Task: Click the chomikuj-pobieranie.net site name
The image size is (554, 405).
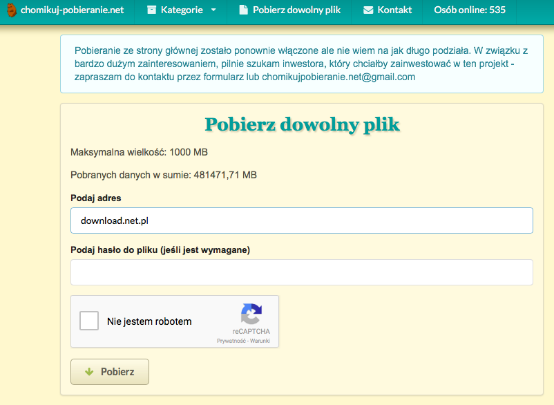Action: coord(72,10)
